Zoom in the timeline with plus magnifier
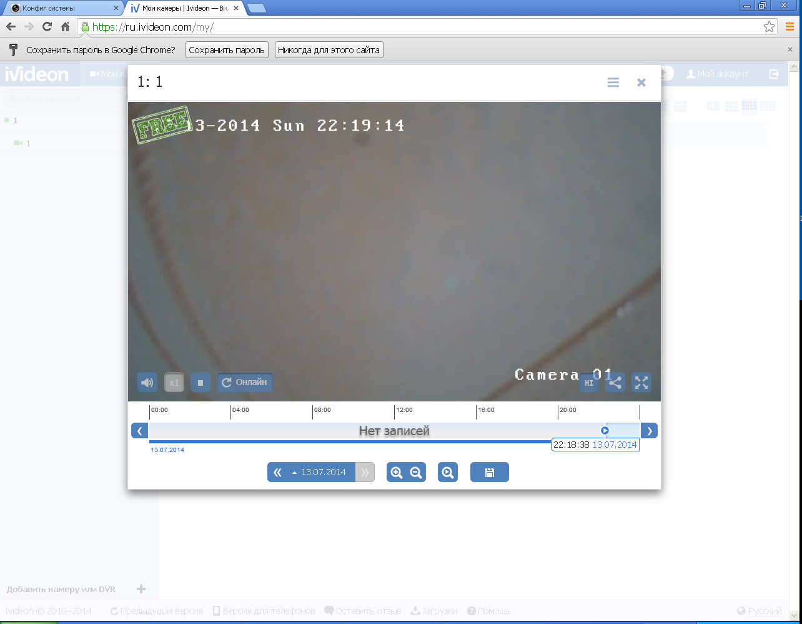Screen dimensions: 802x624 point(396,473)
